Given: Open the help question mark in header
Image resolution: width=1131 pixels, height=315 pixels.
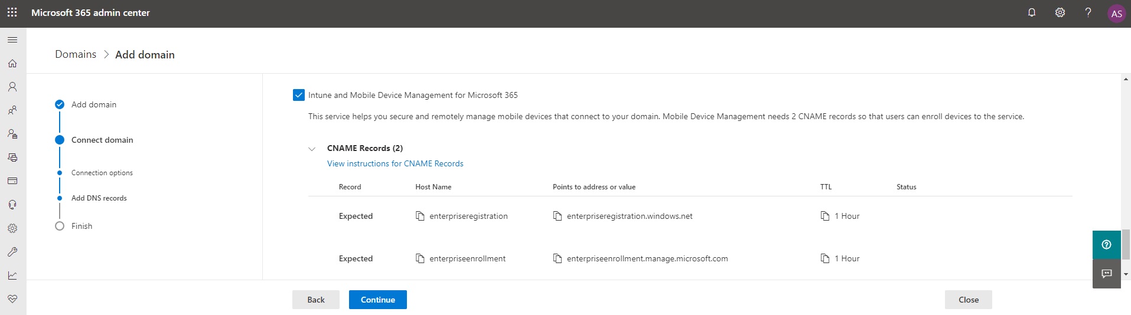Looking at the screenshot, I should click(1088, 12).
